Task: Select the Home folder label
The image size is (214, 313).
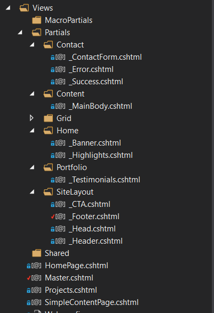Action: [68, 131]
